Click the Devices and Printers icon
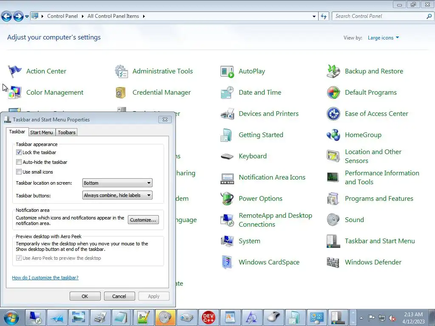Viewport: 435px width, 326px height. (x=227, y=114)
